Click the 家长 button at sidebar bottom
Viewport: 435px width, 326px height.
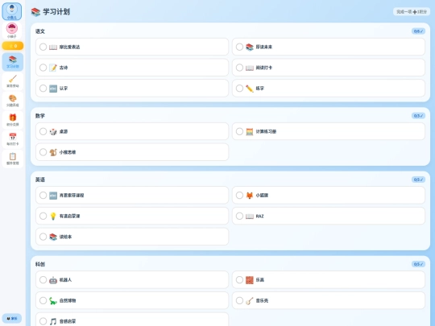[11, 319]
